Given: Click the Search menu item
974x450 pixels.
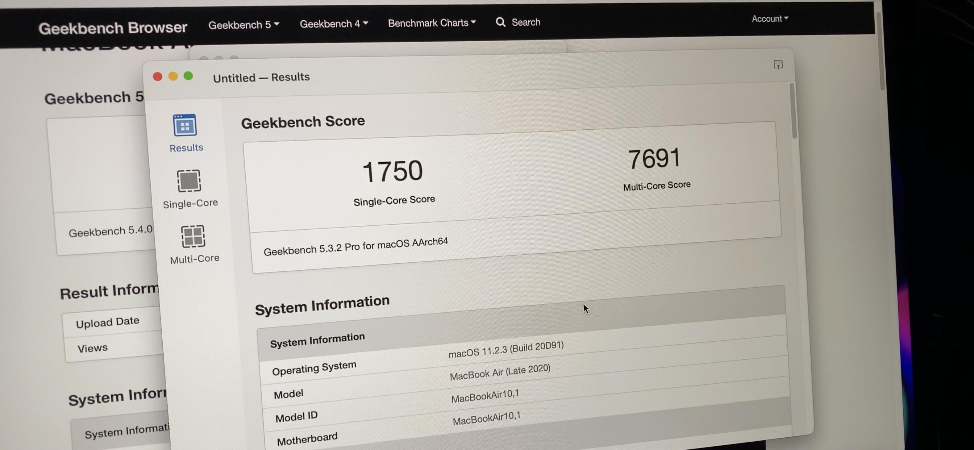Looking at the screenshot, I should click(525, 22).
